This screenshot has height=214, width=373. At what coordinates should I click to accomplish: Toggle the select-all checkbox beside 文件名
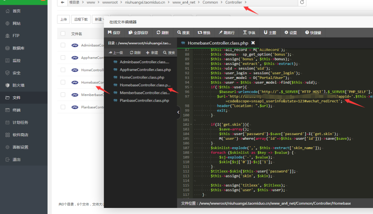[63, 33]
